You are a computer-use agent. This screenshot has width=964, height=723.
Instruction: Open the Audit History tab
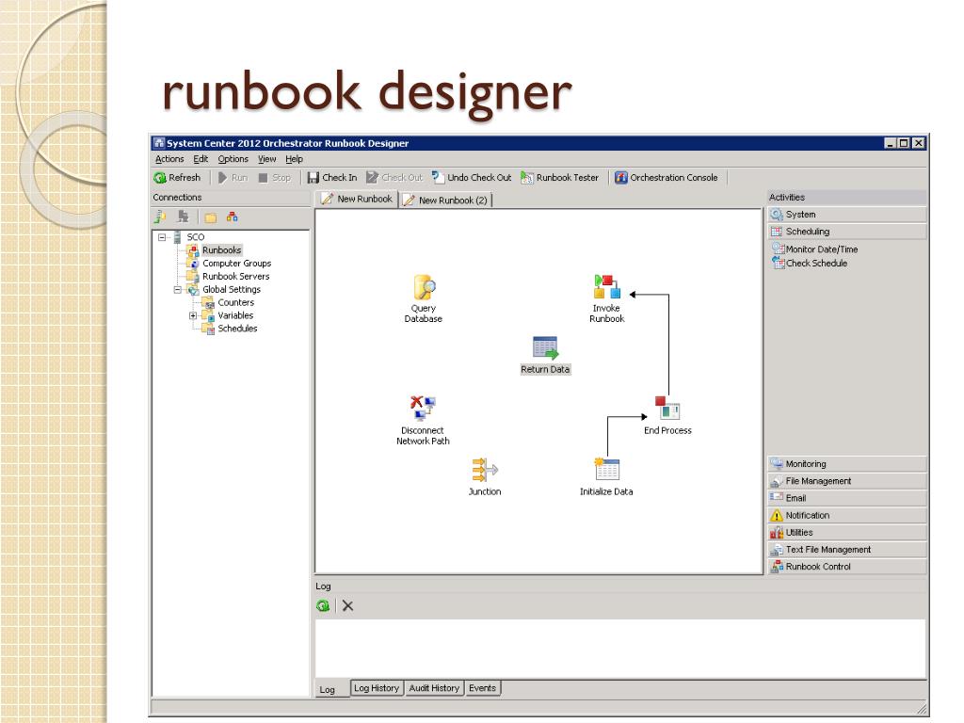(434, 688)
